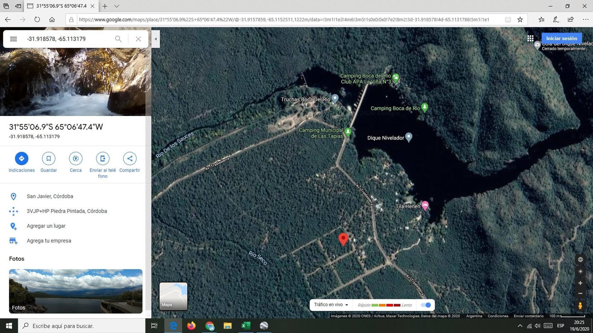Open Excel from the taskbar
The width and height of the screenshot is (593, 333).
coord(246,326)
